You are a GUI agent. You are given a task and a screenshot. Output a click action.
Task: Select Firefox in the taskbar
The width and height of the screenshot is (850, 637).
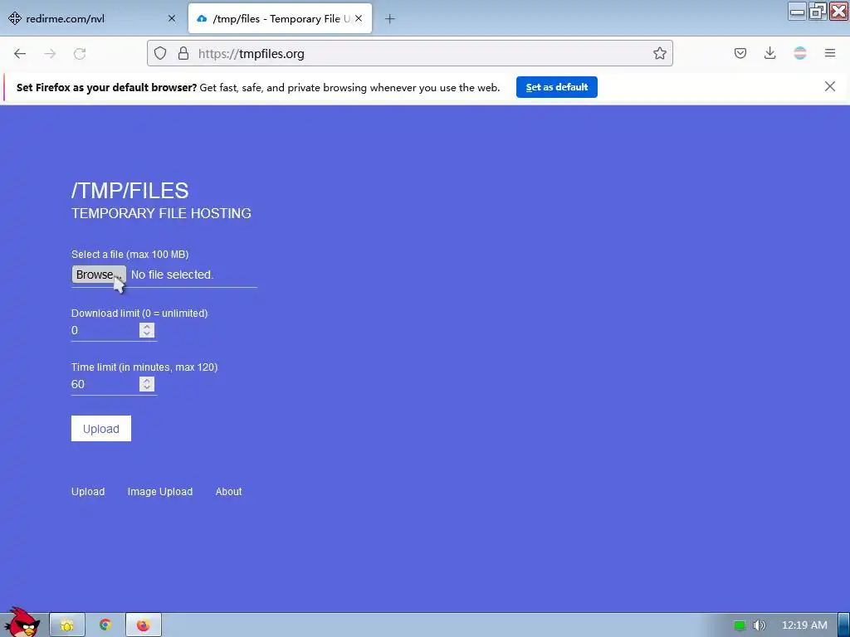point(143,625)
